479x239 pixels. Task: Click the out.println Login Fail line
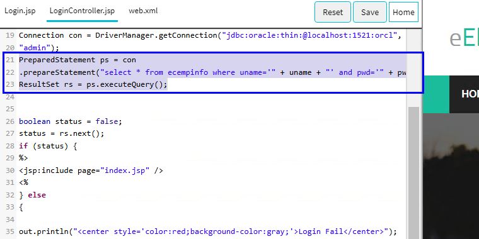208,231
